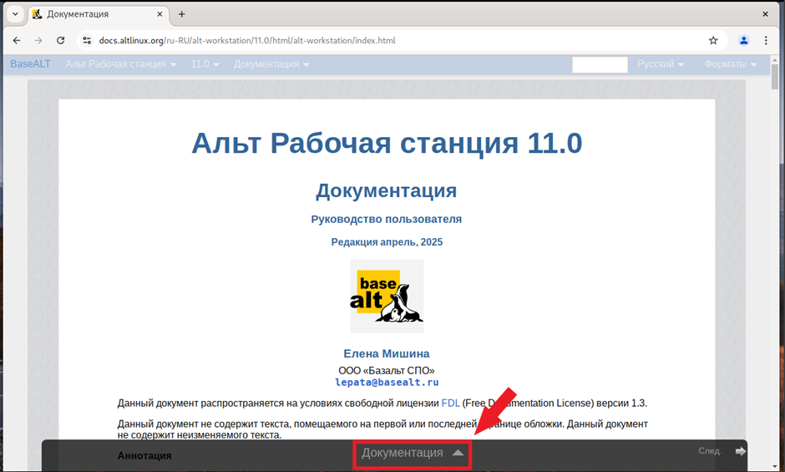Expand the Альт Рабочая станция dropdown
This screenshot has width=785, height=472.
pos(120,64)
